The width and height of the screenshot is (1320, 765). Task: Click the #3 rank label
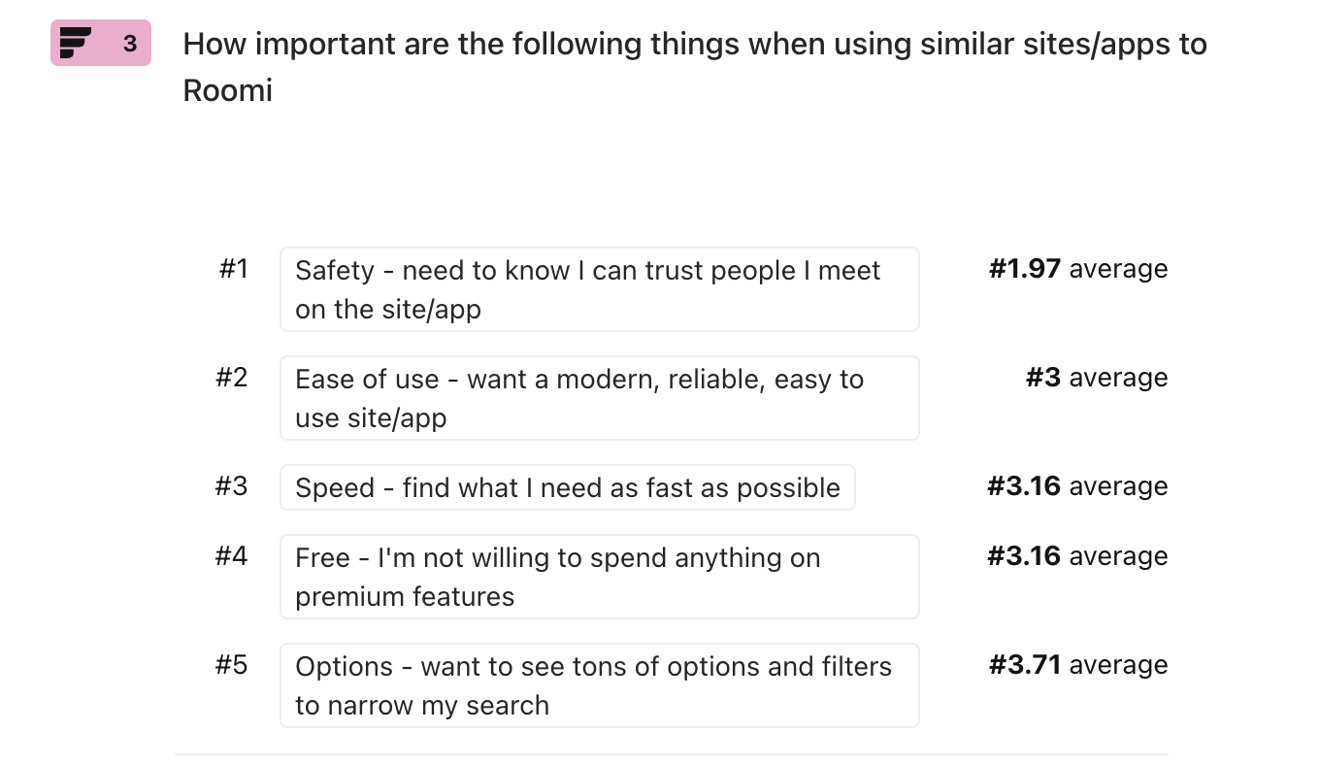tap(232, 486)
